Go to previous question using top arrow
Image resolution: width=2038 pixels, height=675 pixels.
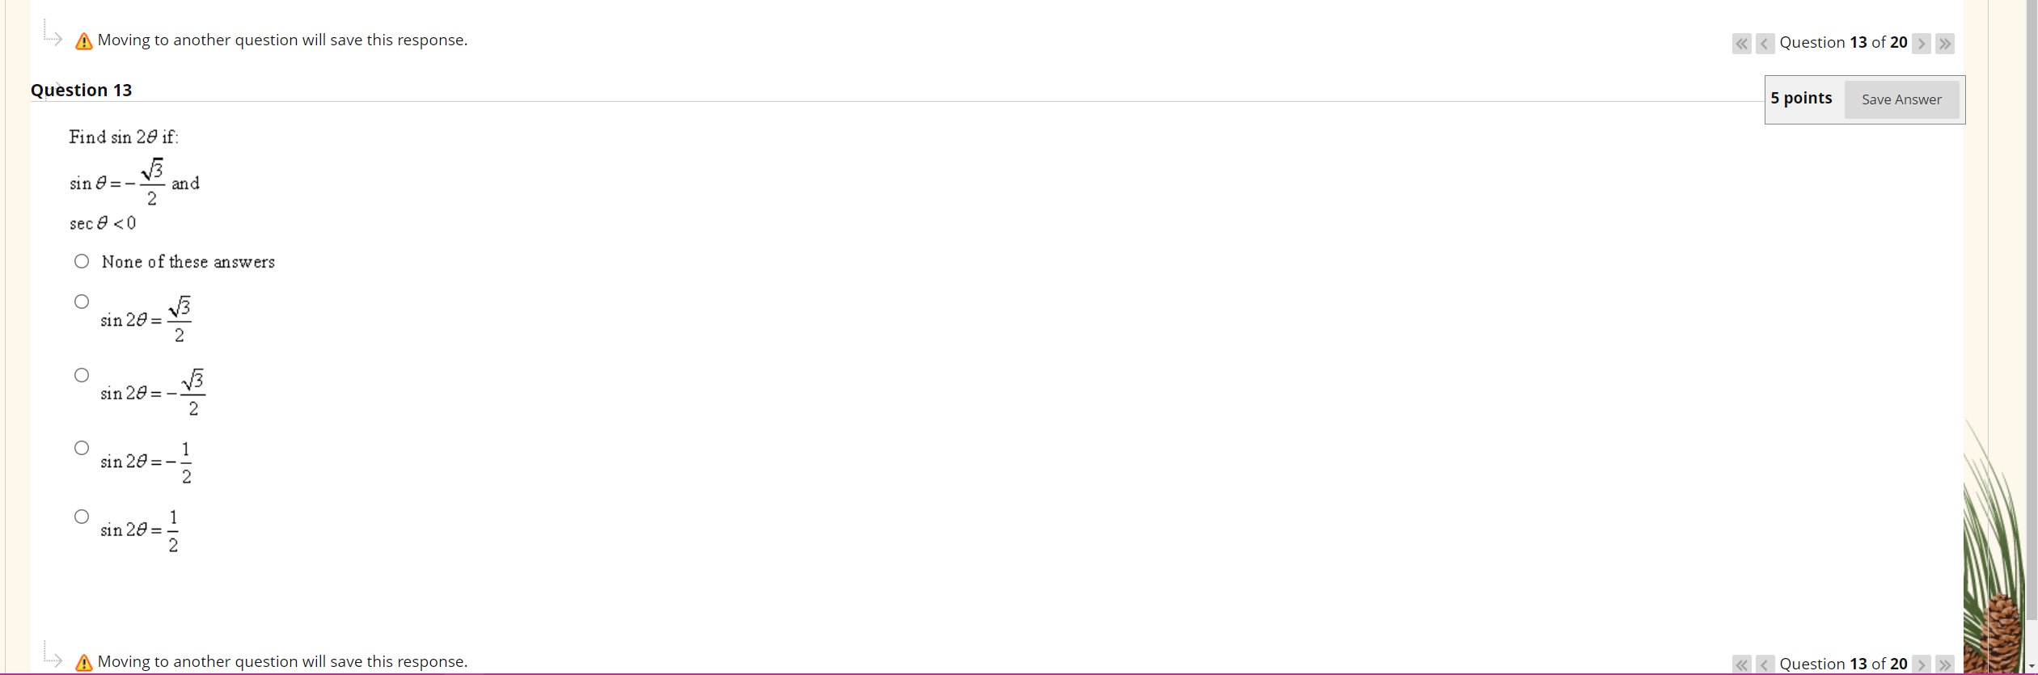pos(1765,44)
